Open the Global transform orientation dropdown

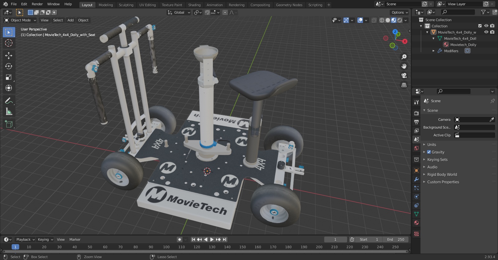click(179, 12)
